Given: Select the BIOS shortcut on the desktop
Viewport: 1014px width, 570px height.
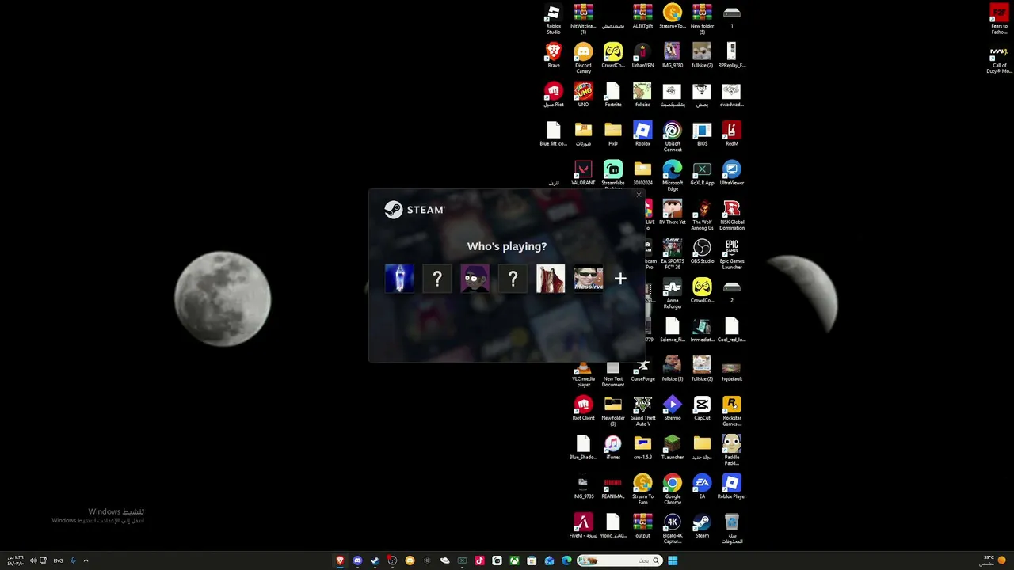Looking at the screenshot, I should [x=702, y=134].
